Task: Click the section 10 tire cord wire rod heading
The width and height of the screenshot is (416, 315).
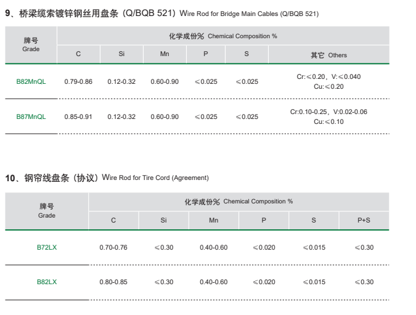Action: [x=107, y=178]
